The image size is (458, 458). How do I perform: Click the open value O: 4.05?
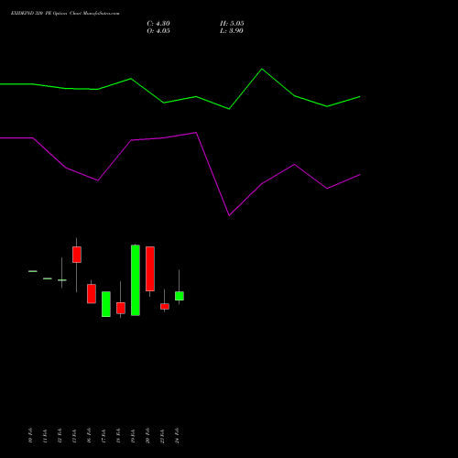[158, 31]
